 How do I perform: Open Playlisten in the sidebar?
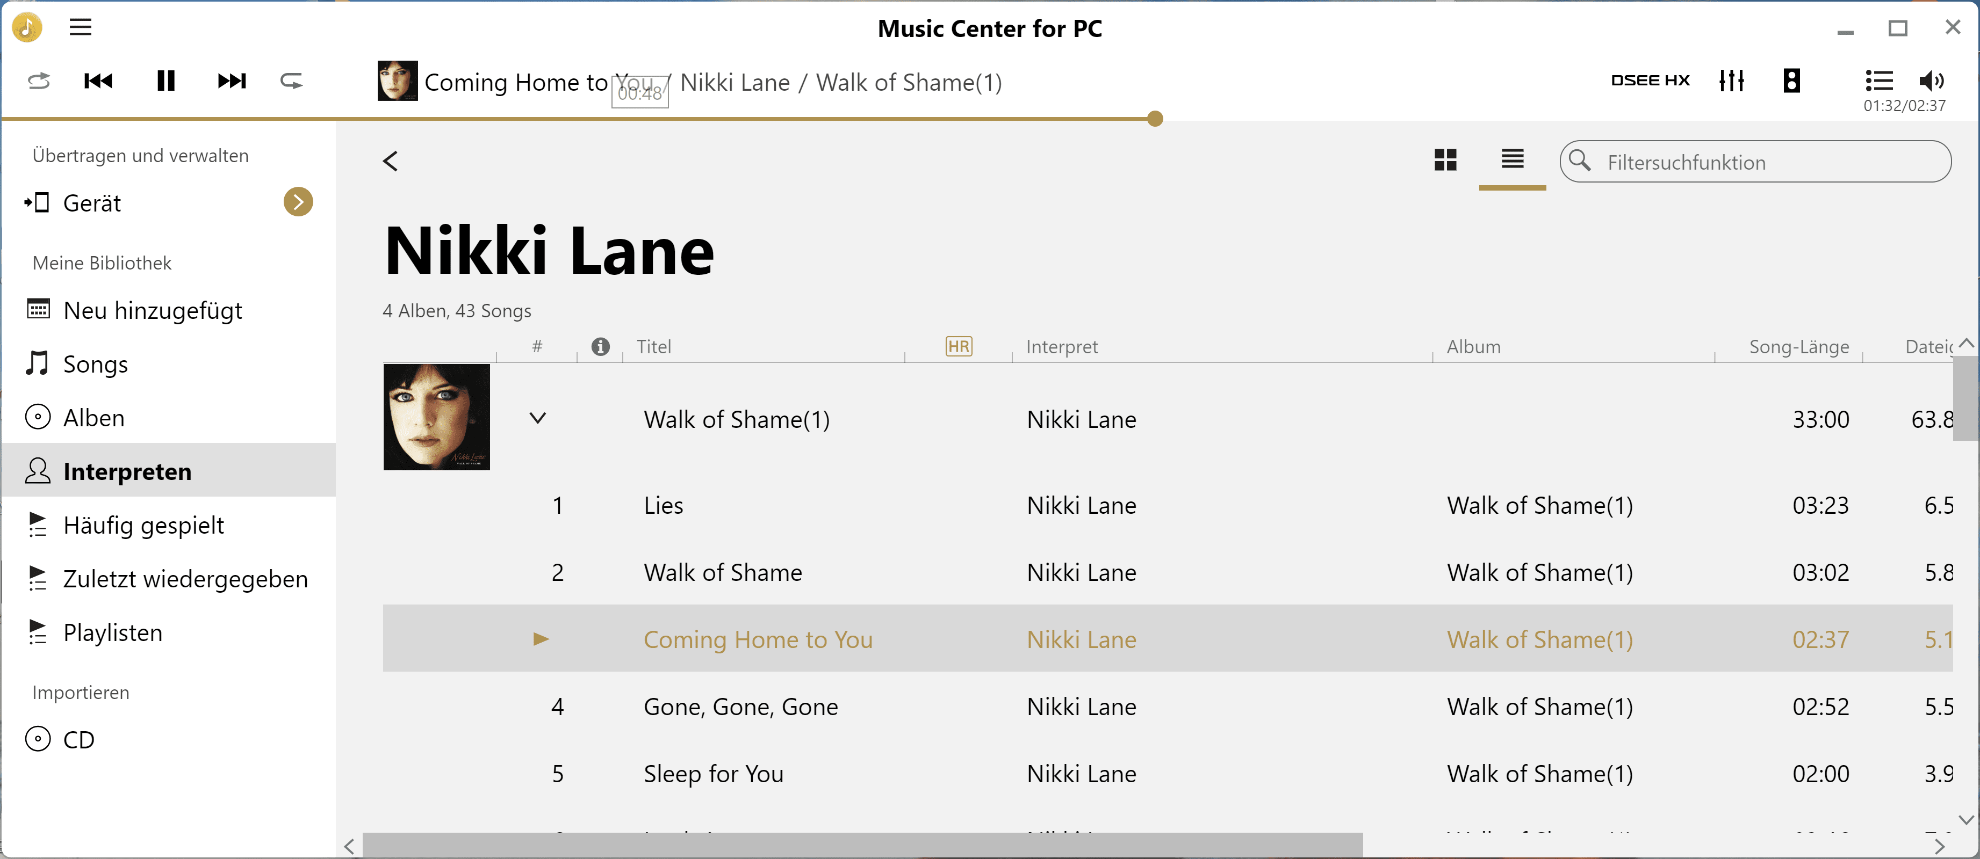coord(112,632)
